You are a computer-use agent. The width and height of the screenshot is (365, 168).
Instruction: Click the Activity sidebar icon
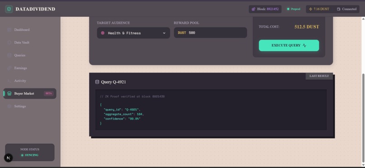coord(10,81)
